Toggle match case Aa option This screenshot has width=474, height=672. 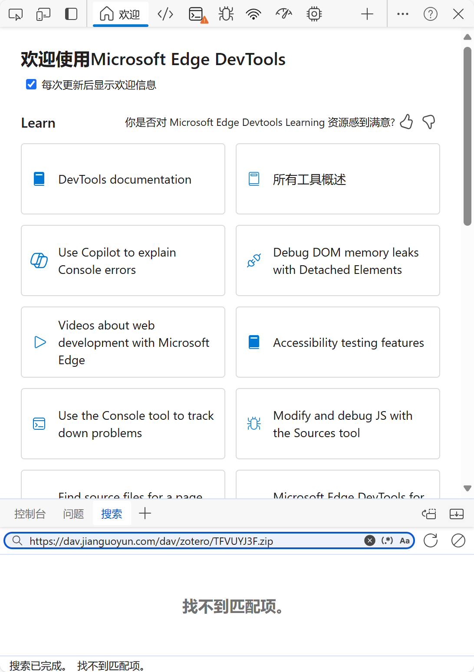[405, 540]
